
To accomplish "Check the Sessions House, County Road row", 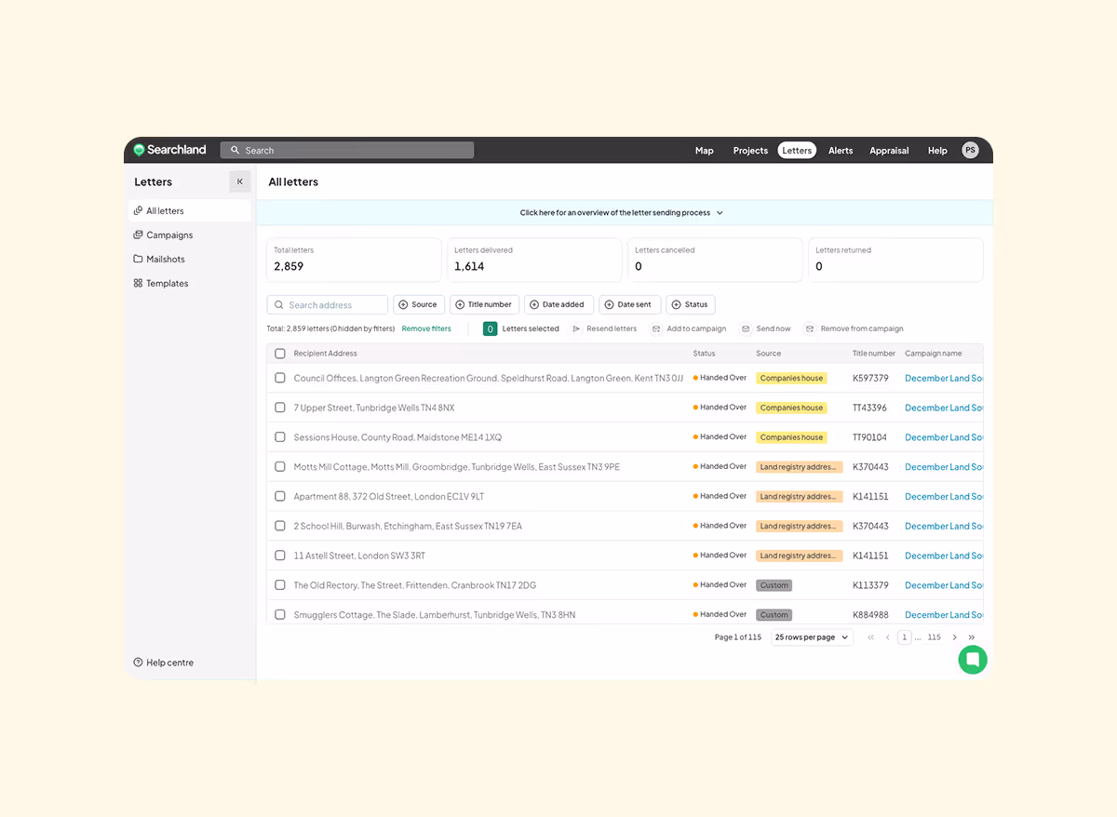I will pyautogui.click(x=280, y=437).
